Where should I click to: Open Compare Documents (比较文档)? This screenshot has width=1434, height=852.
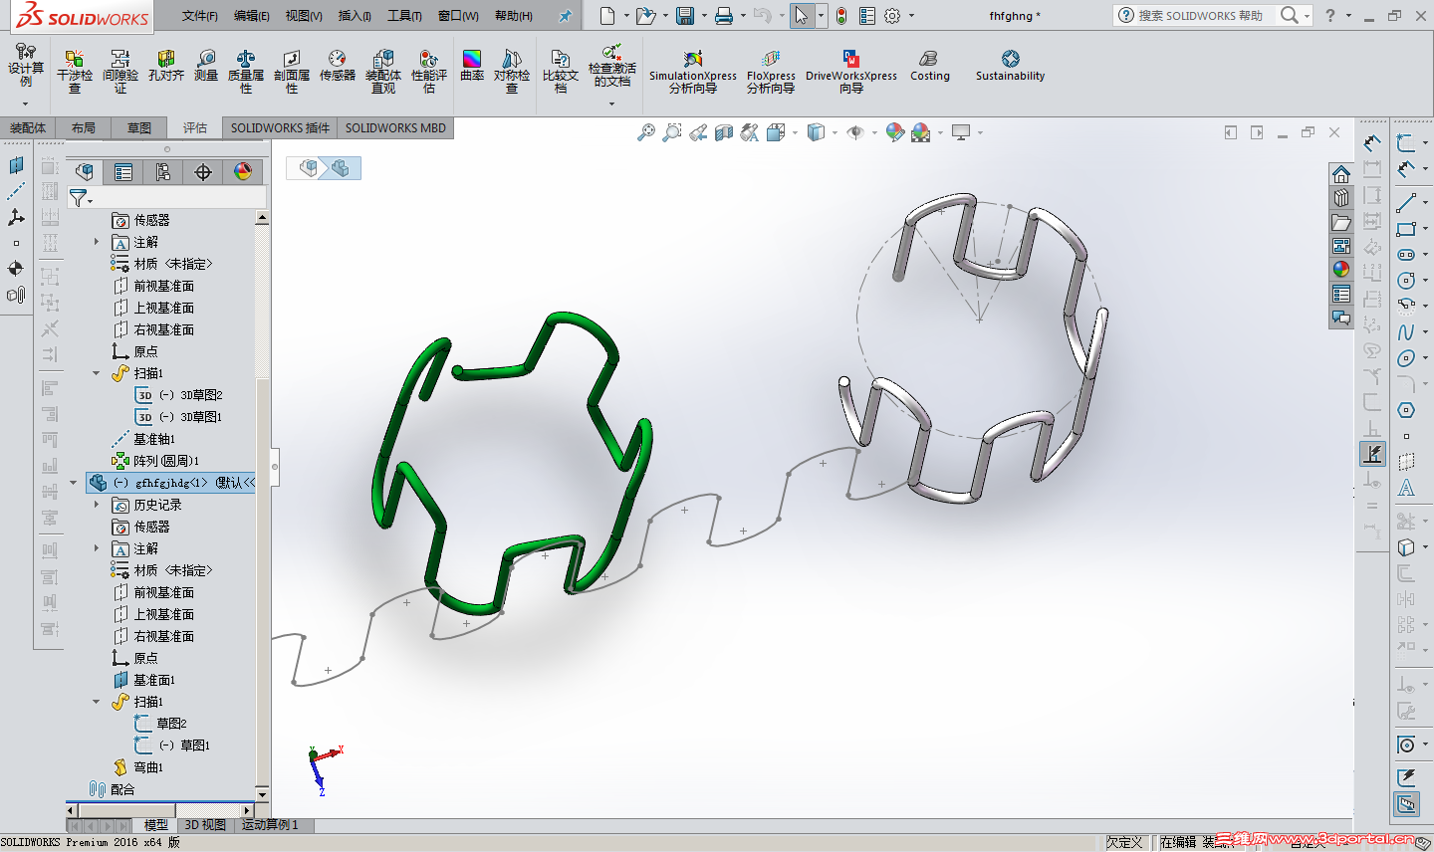561,71
